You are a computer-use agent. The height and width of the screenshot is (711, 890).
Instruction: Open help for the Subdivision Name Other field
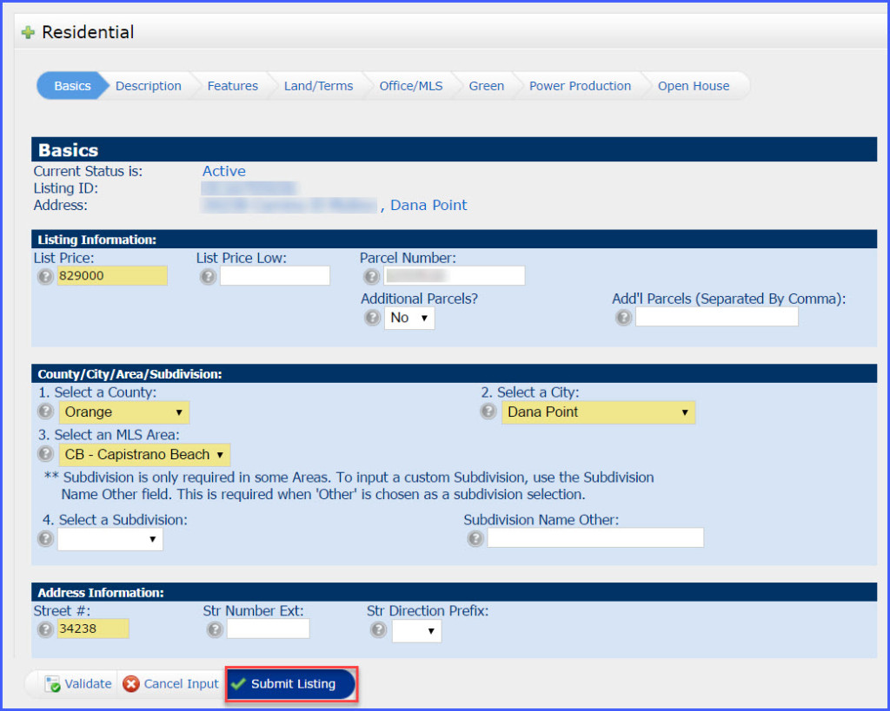click(475, 537)
